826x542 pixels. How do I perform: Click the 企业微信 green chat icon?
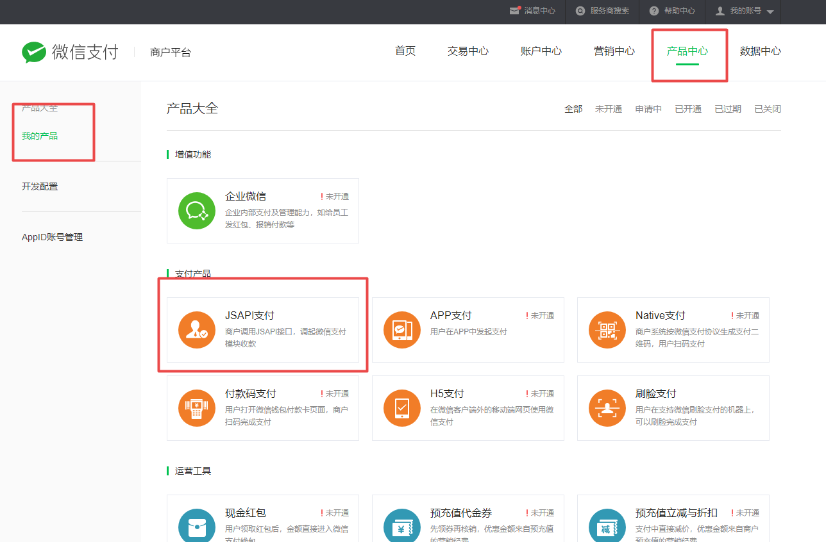tap(197, 211)
